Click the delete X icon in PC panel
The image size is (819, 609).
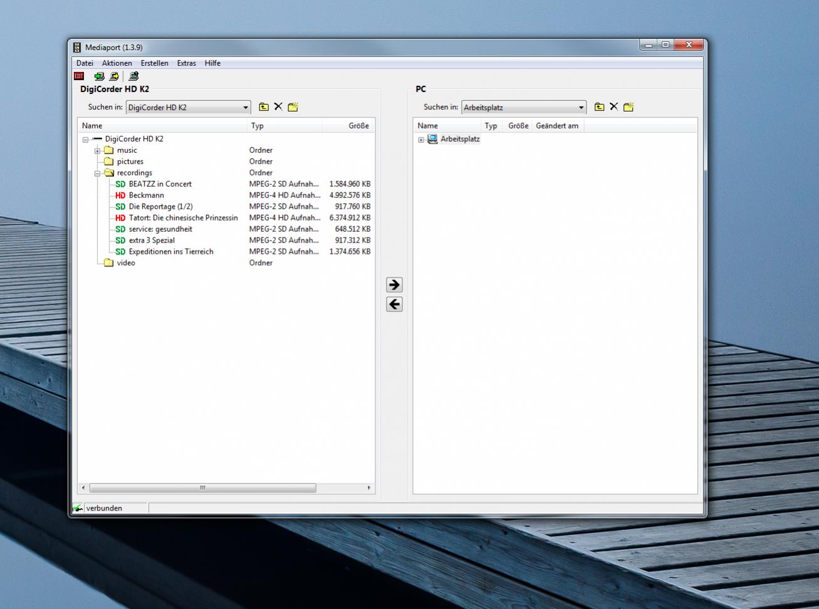coord(614,107)
